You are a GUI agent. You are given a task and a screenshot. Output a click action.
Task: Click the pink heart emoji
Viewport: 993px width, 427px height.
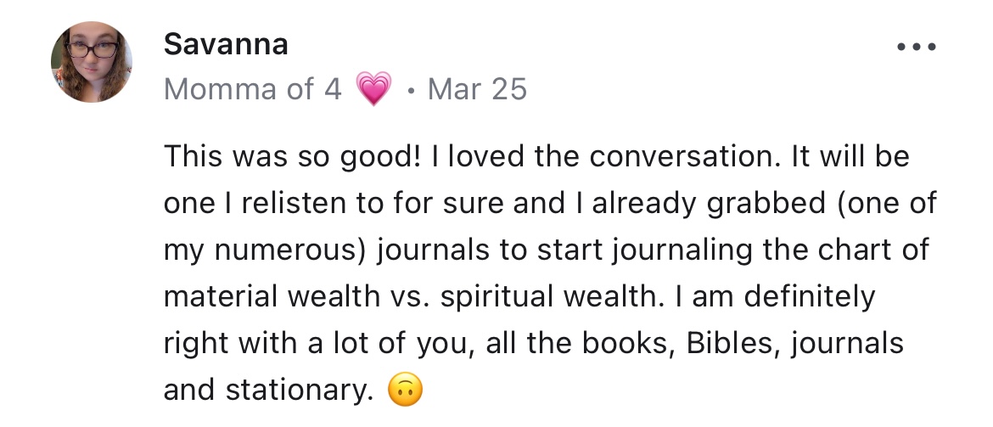pos(374,89)
